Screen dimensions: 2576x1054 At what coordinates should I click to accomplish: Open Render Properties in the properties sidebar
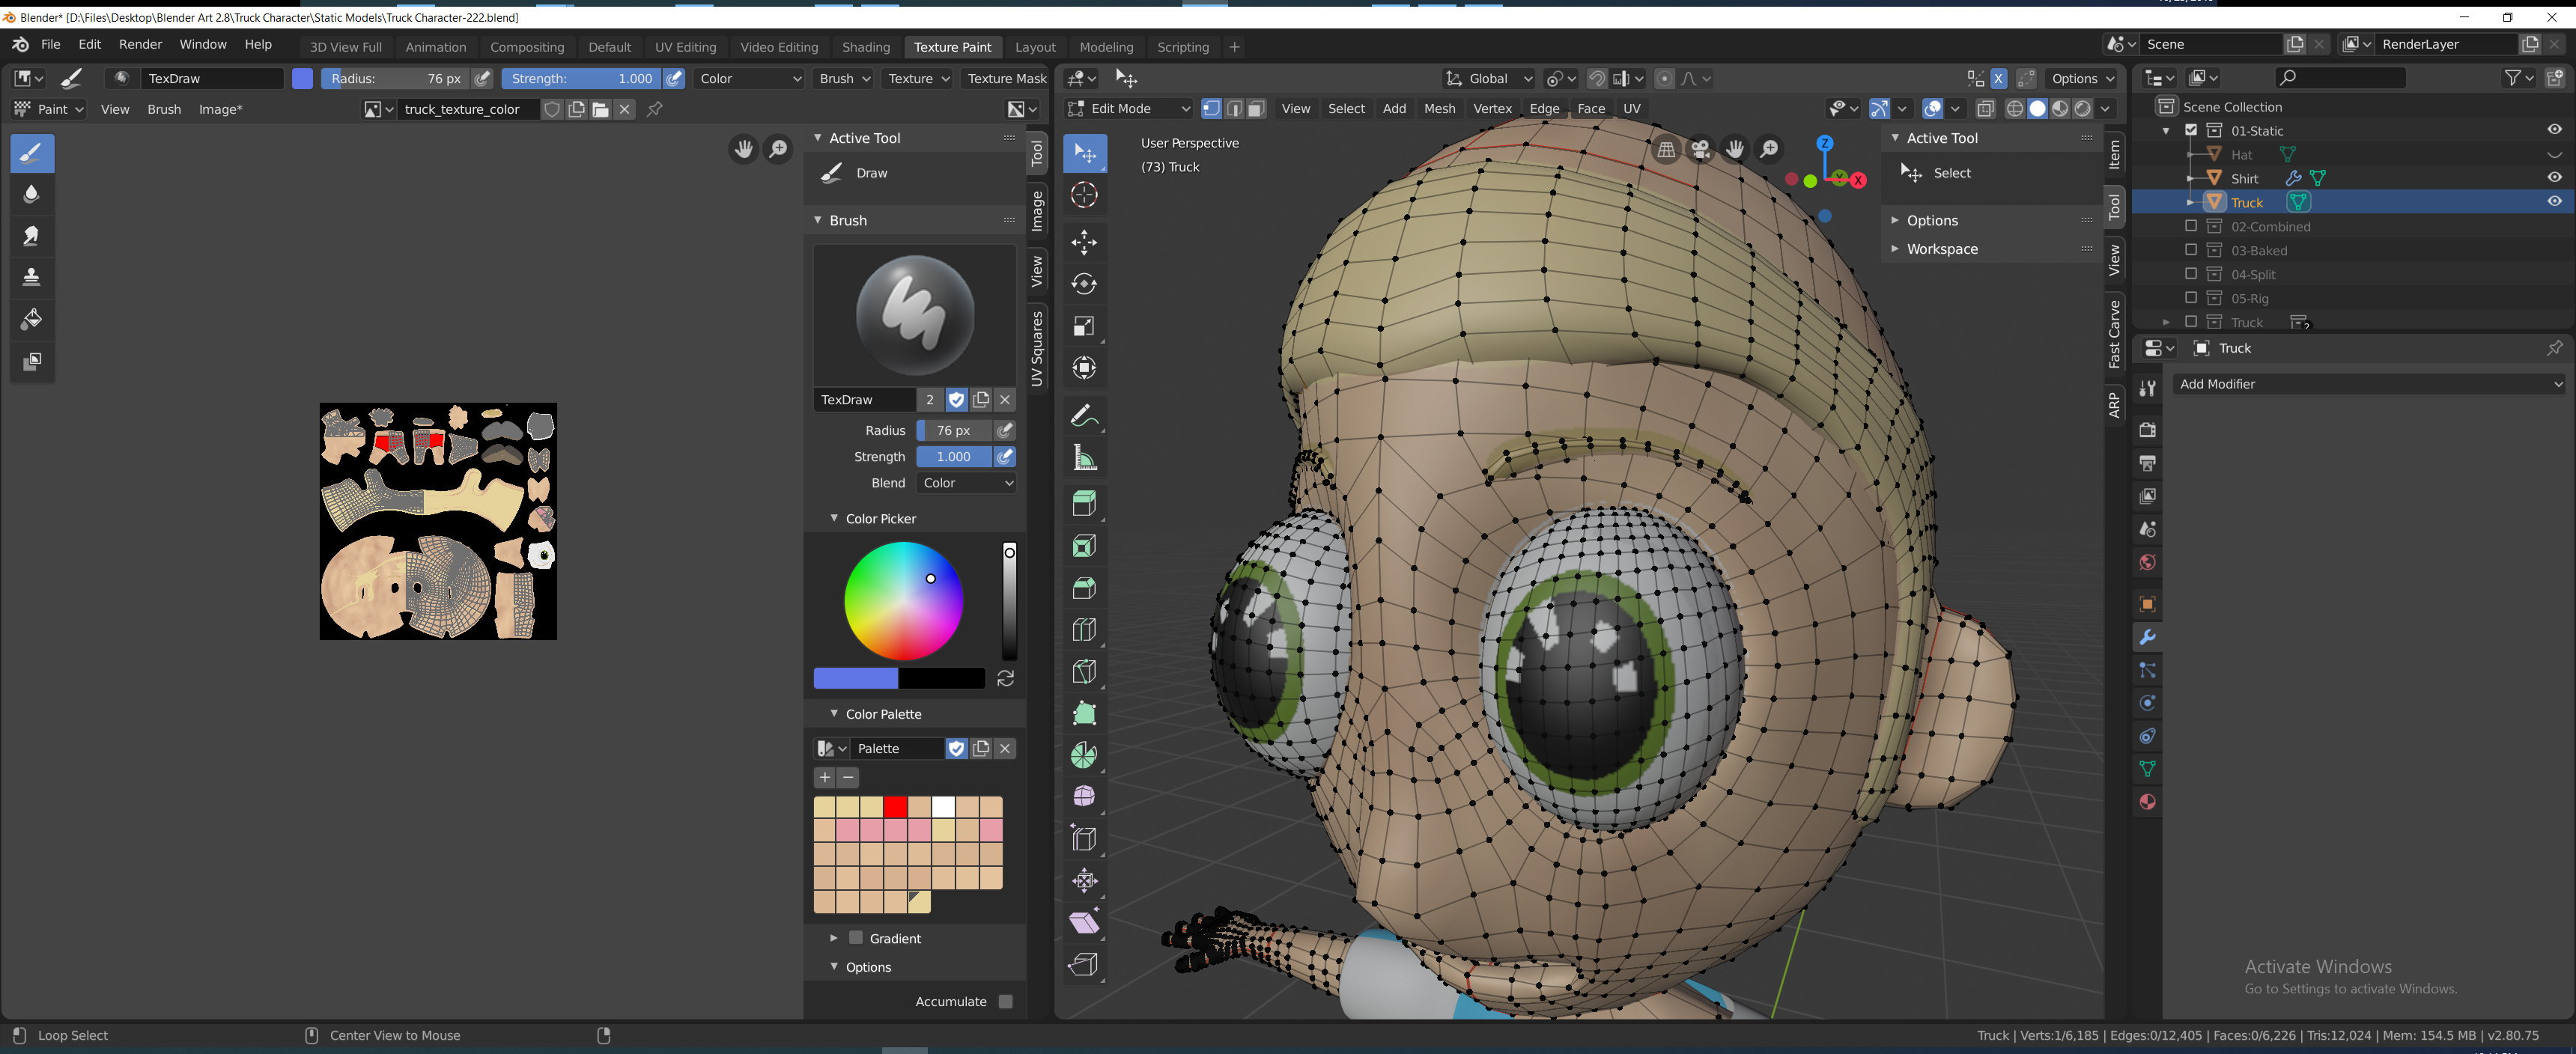pyautogui.click(x=2147, y=429)
